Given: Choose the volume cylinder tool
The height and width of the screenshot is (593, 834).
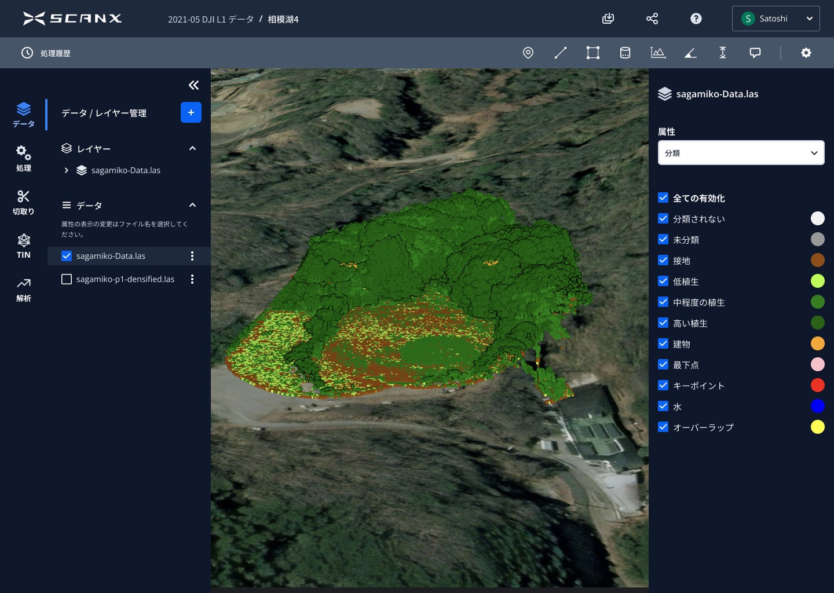Looking at the screenshot, I should click(625, 53).
